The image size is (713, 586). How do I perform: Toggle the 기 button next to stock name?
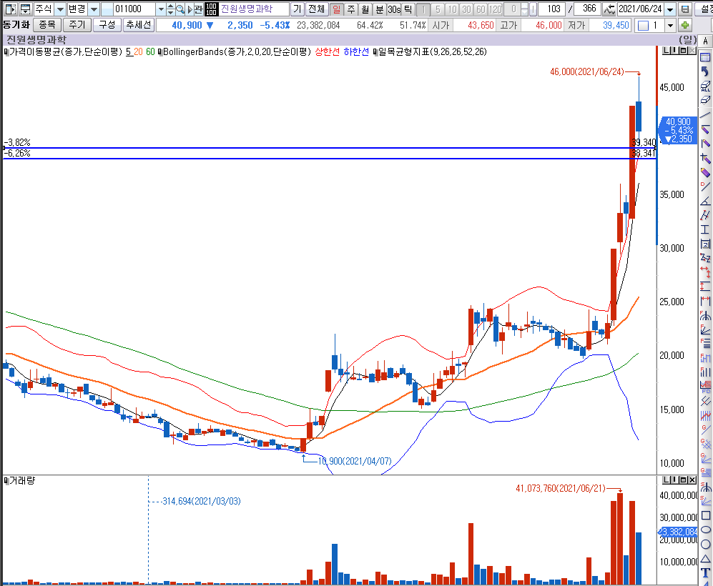pos(298,9)
